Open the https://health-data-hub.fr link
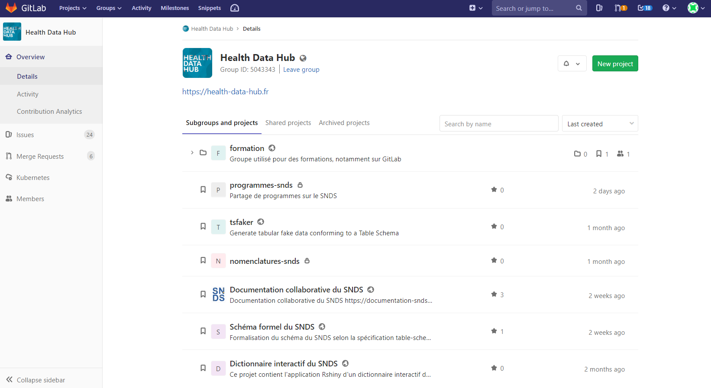Viewport: 711px width, 388px height. pyautogui.click(x=225, y=92)
